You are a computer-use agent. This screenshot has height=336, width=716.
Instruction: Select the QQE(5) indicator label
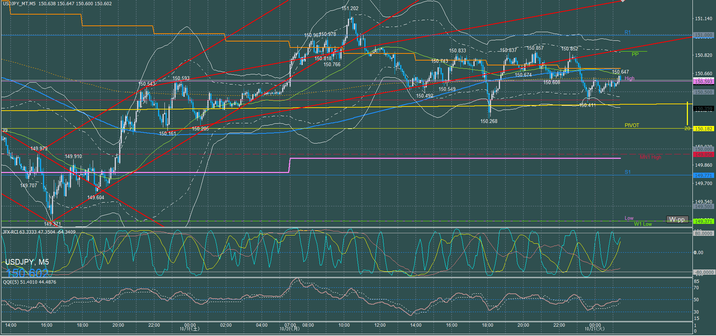[x=30, y=282]
